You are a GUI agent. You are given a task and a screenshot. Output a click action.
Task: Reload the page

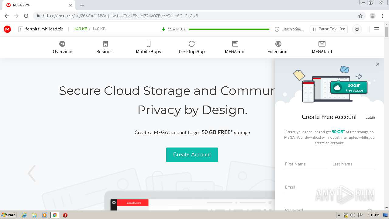pyautogui.click(x=26, y=16)
